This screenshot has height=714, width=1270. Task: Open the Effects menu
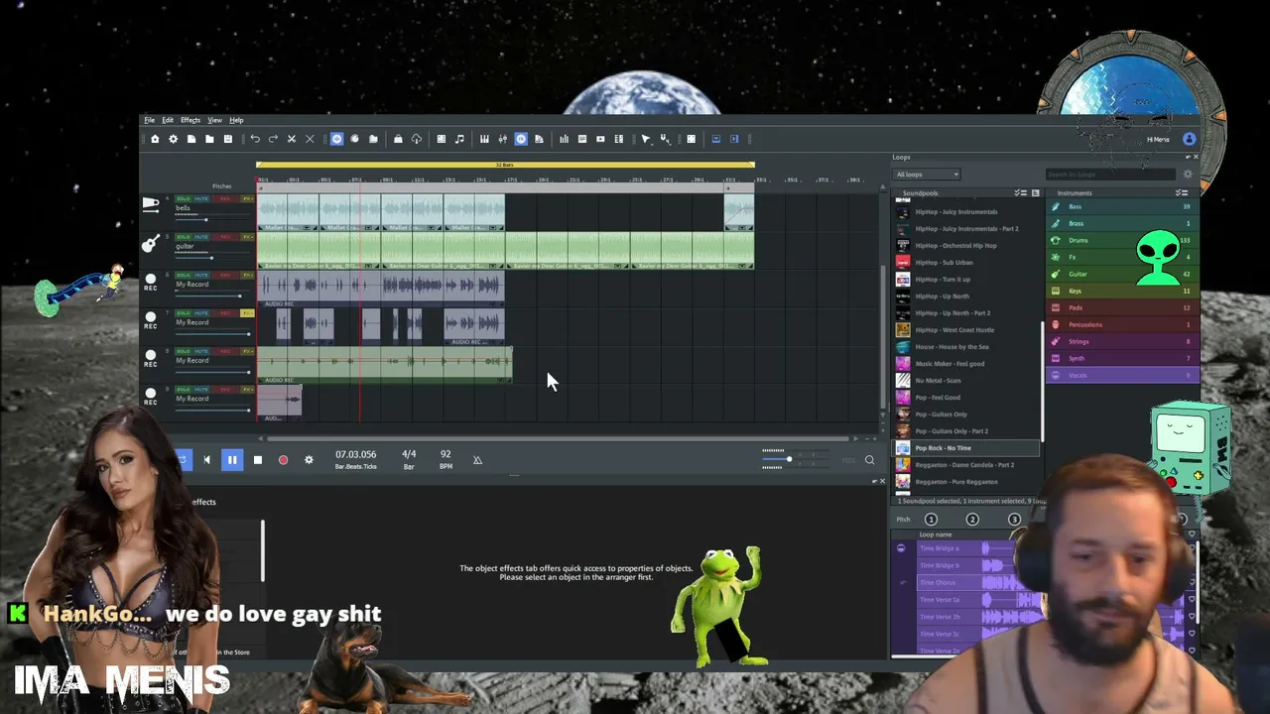190,120
